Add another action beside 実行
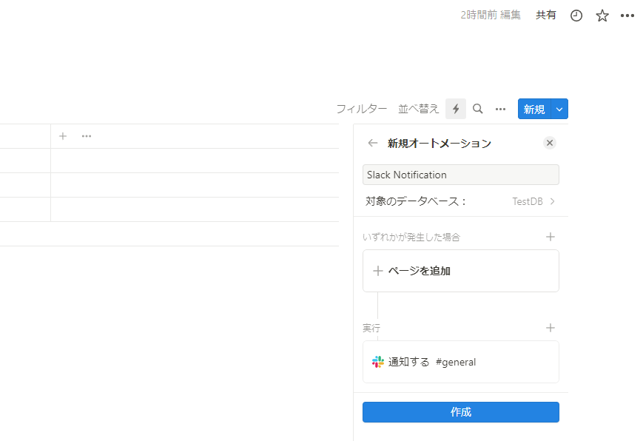The width and height of the screenshot is (643, 441). (551, 328)
